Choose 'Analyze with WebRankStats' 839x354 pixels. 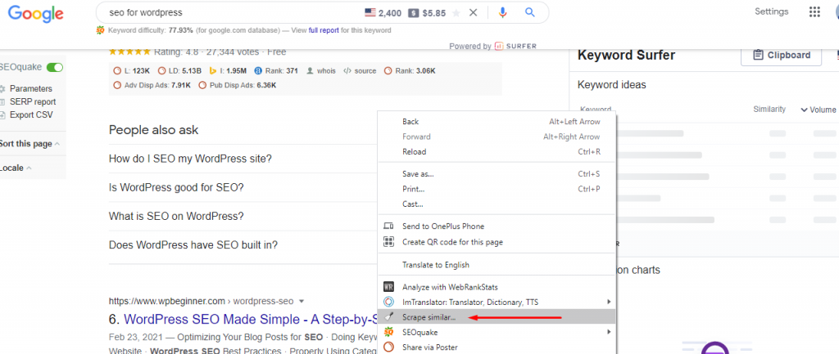pyautogui.click(x=497, y=287)
